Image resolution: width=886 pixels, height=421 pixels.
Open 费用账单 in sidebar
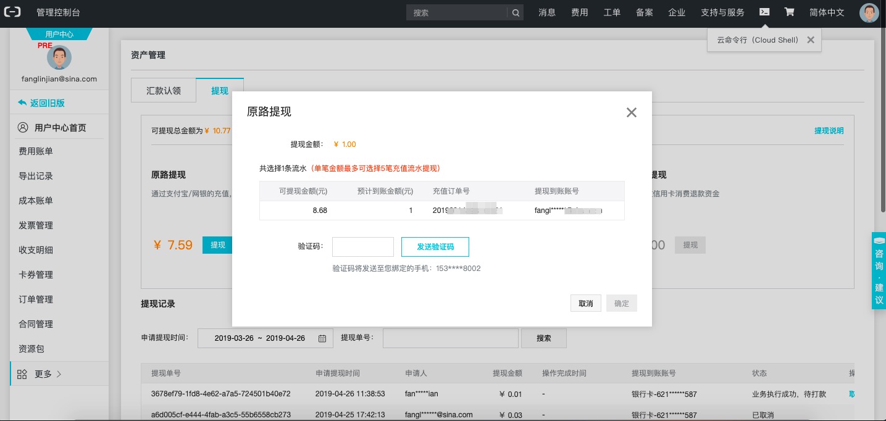coord(36,151)
